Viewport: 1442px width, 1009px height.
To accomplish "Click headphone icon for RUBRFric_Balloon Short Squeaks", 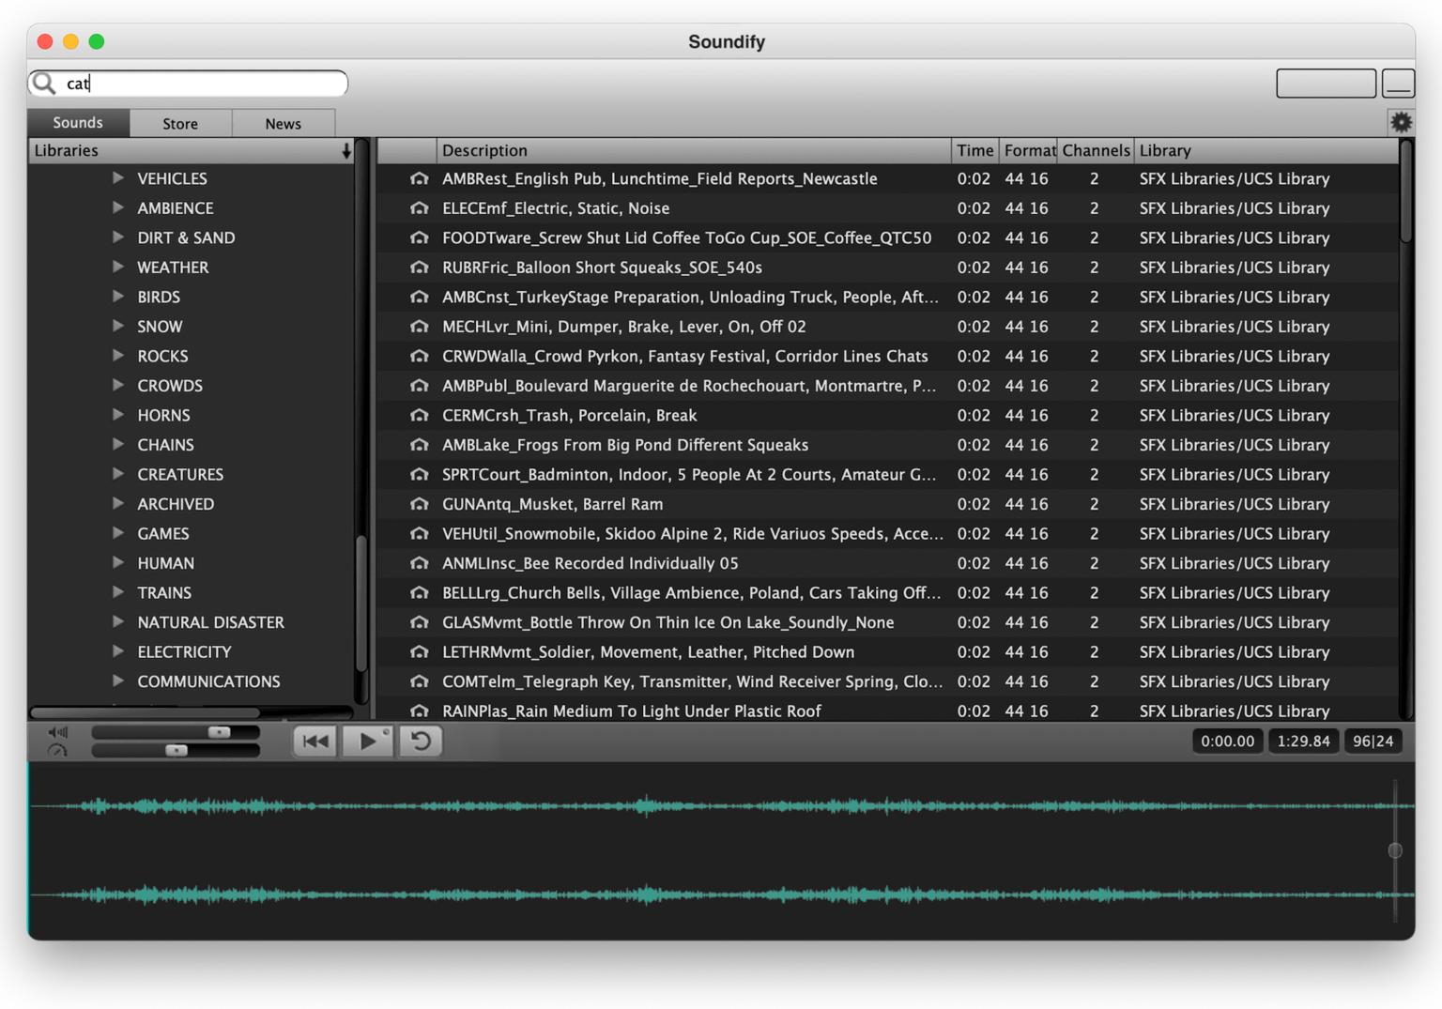I will 419,268.
